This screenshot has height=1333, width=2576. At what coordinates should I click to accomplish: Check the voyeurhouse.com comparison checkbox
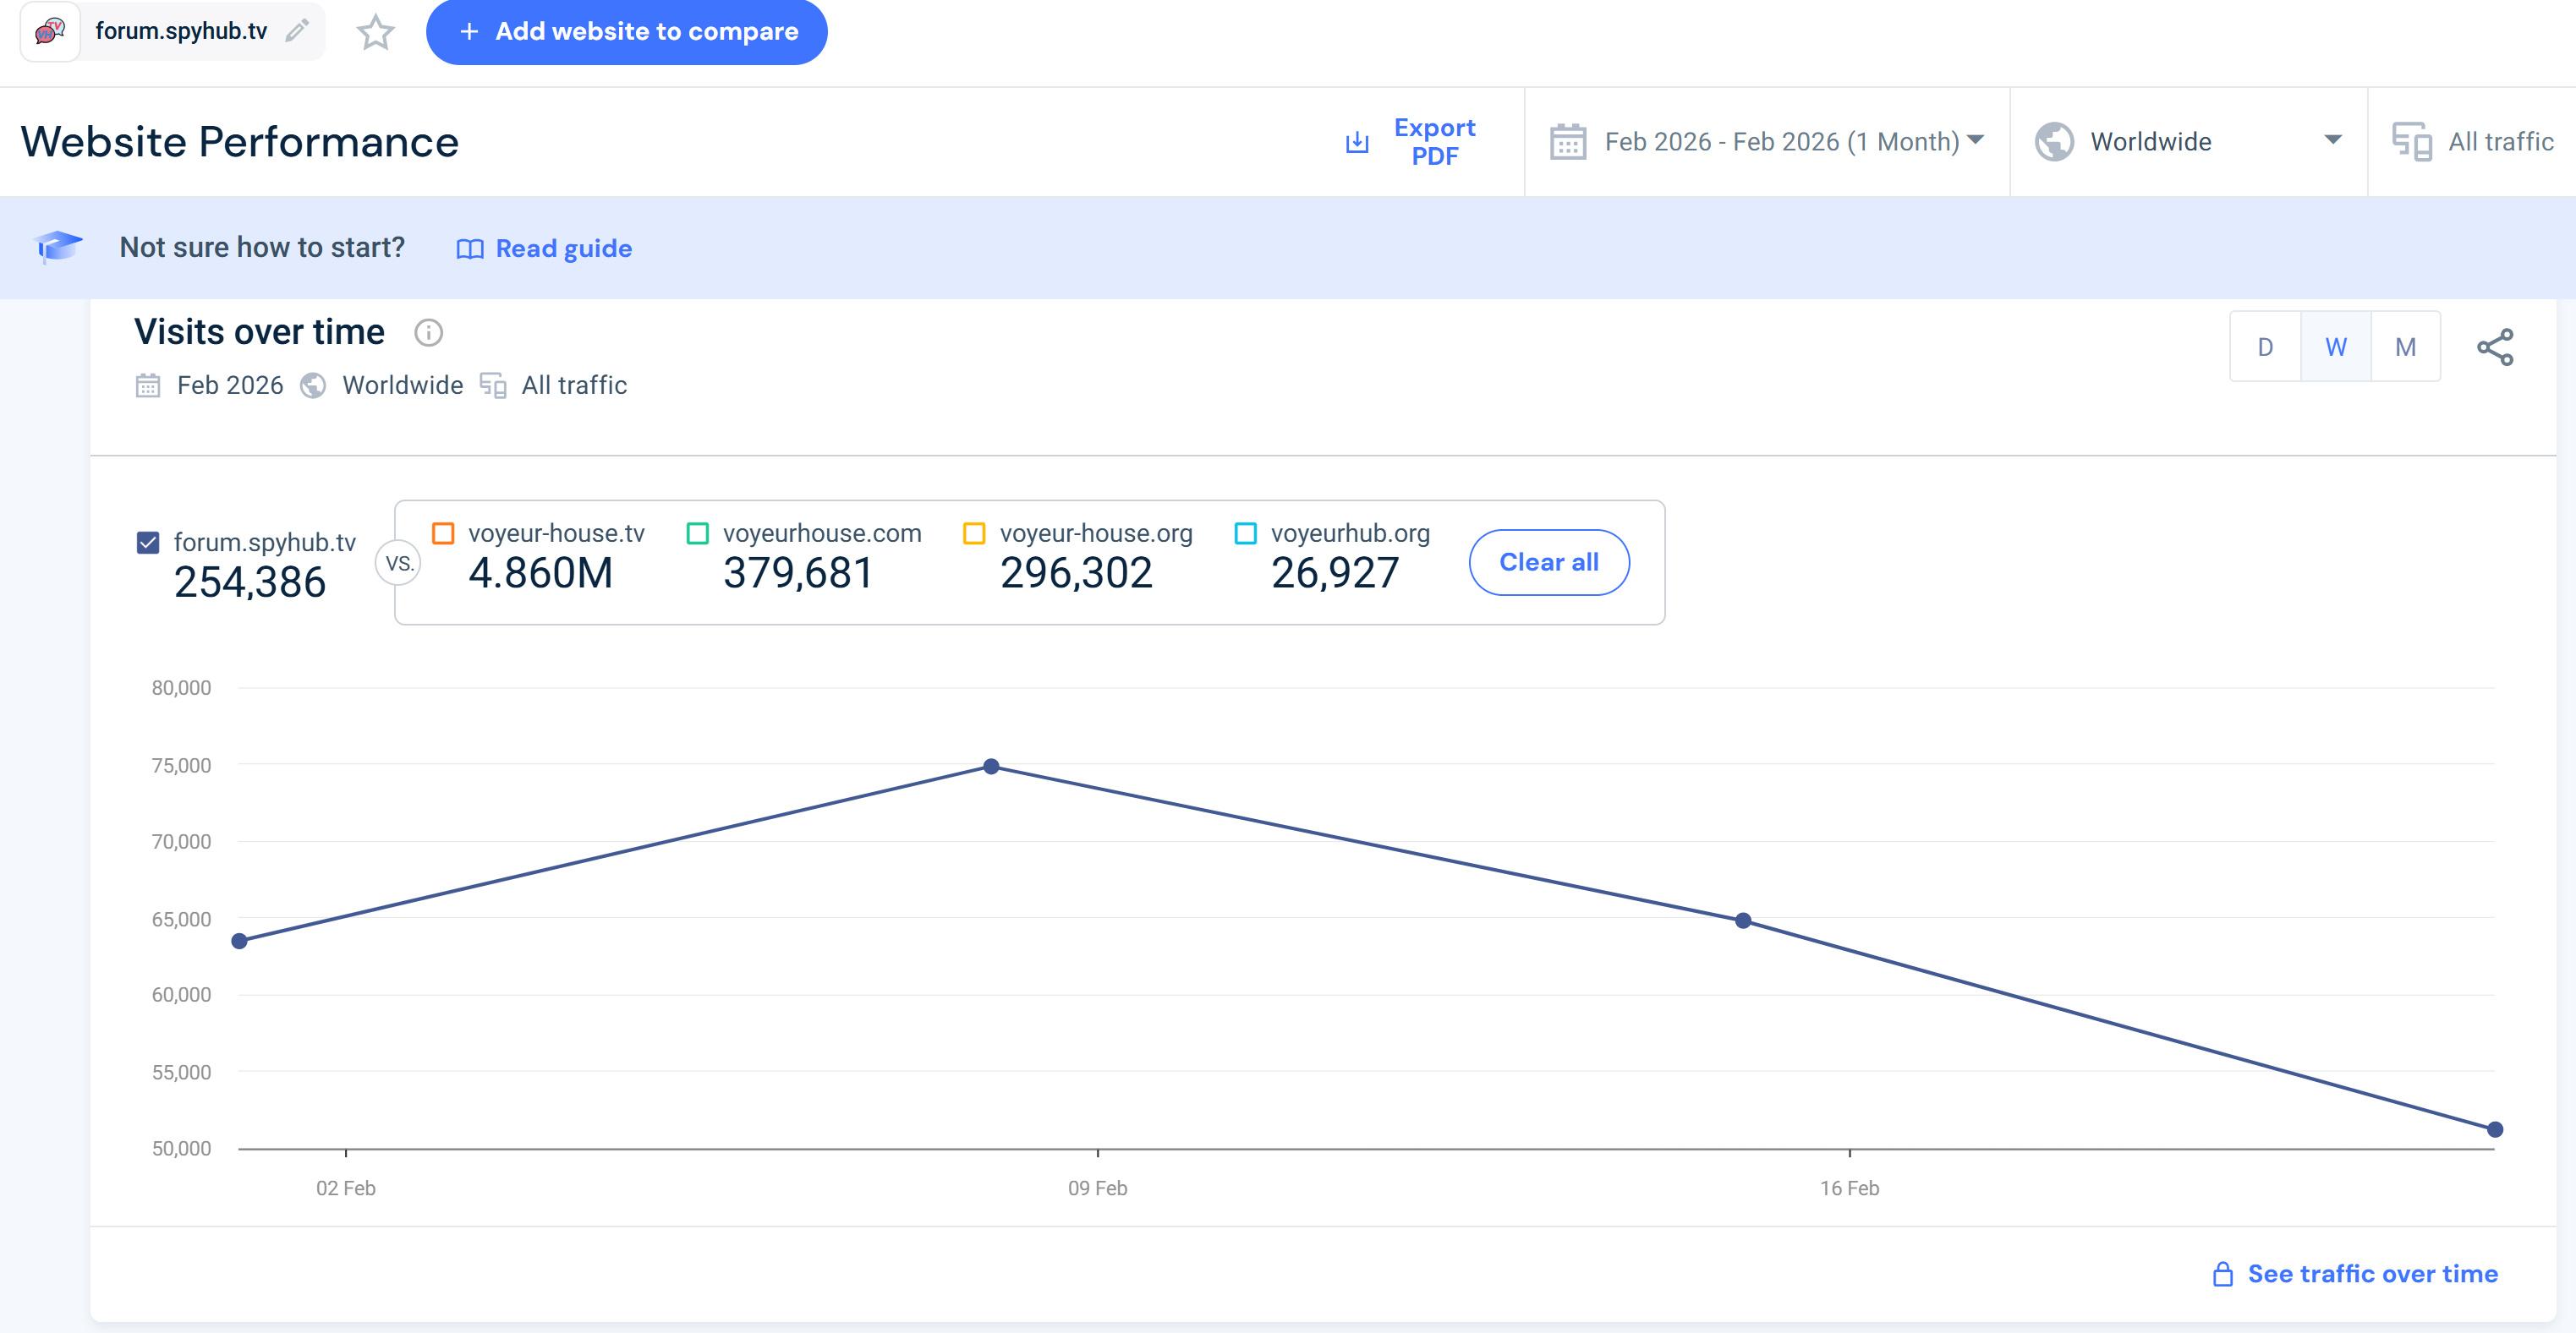click(698, 533)
